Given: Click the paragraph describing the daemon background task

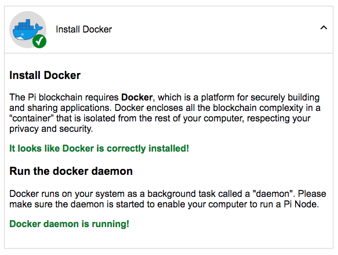Looking at the screenshot, I should tap(168, 199).
